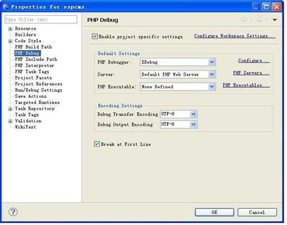The image size is (287, 225).
Task: Select Save Actions in the tree
Action: [31, 96]
